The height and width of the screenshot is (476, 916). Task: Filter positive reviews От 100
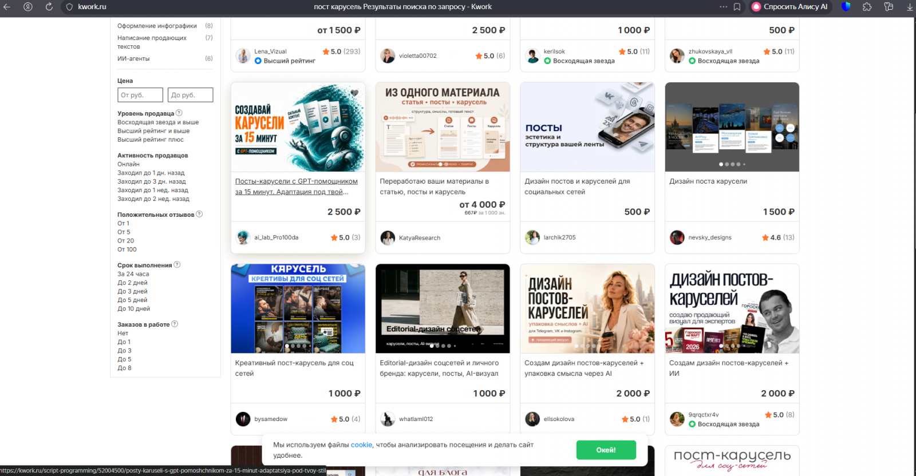coord(127,249)
